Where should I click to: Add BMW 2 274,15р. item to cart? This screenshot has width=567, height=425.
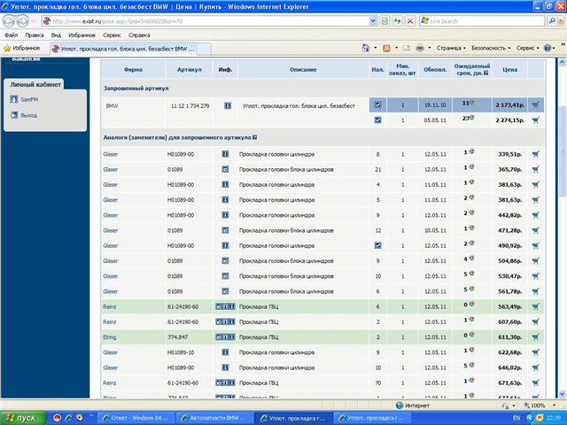coord(535,120)
